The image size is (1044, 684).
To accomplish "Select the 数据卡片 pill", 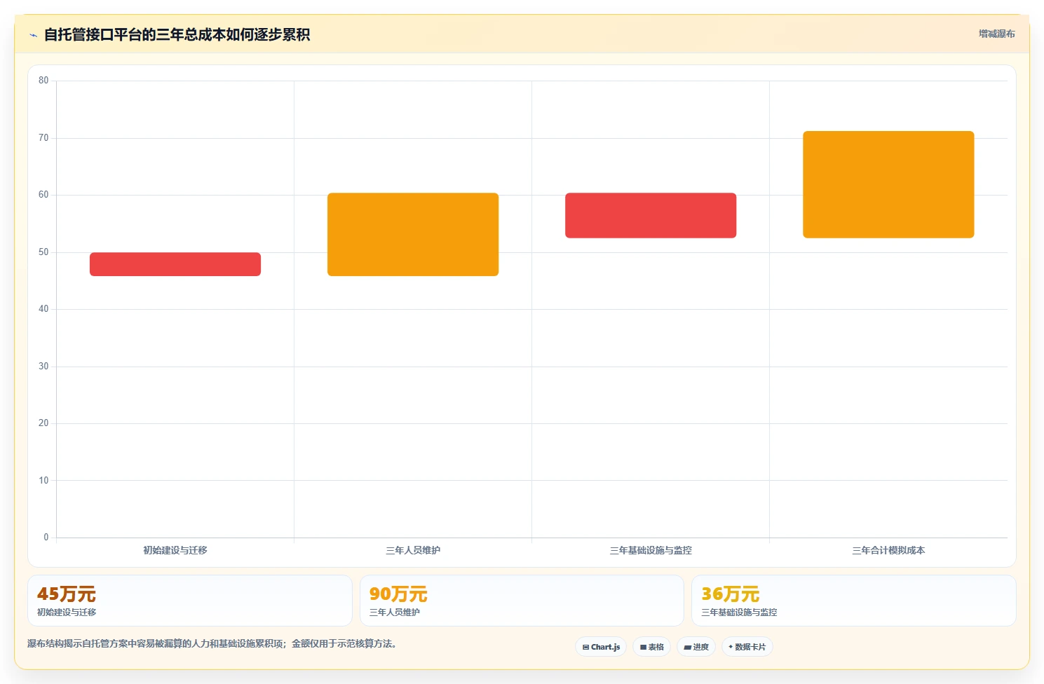I will [x=747, y=647].
